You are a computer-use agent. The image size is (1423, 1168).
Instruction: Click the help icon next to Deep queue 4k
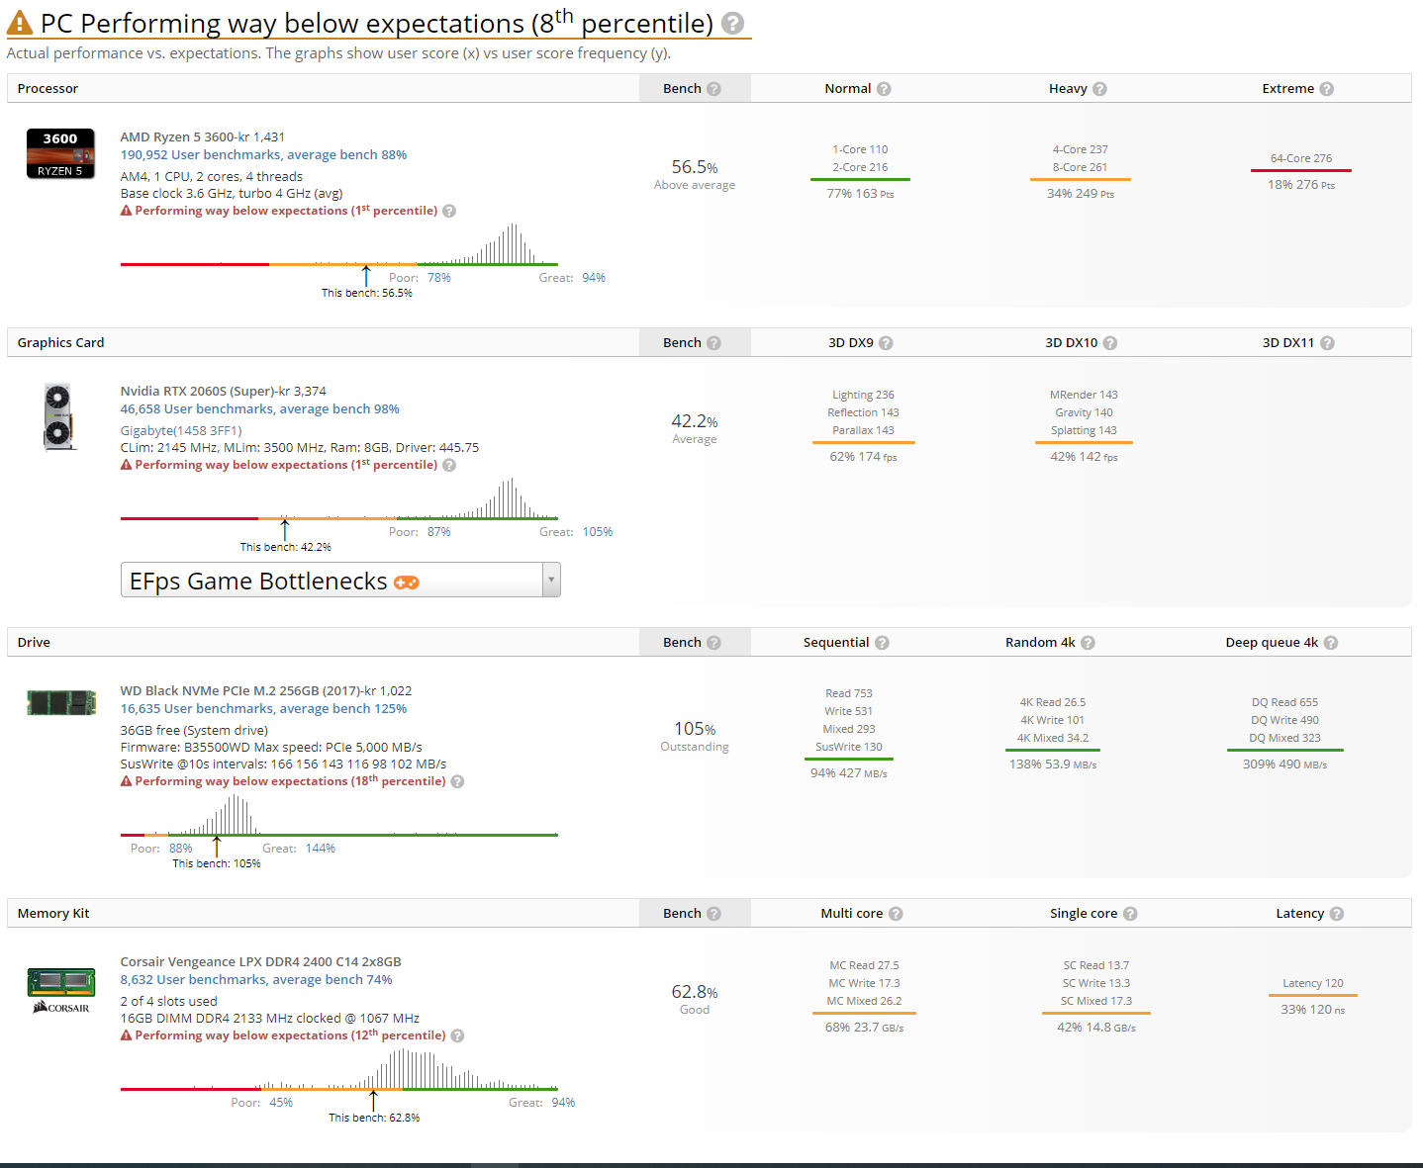click(1331, 643)
